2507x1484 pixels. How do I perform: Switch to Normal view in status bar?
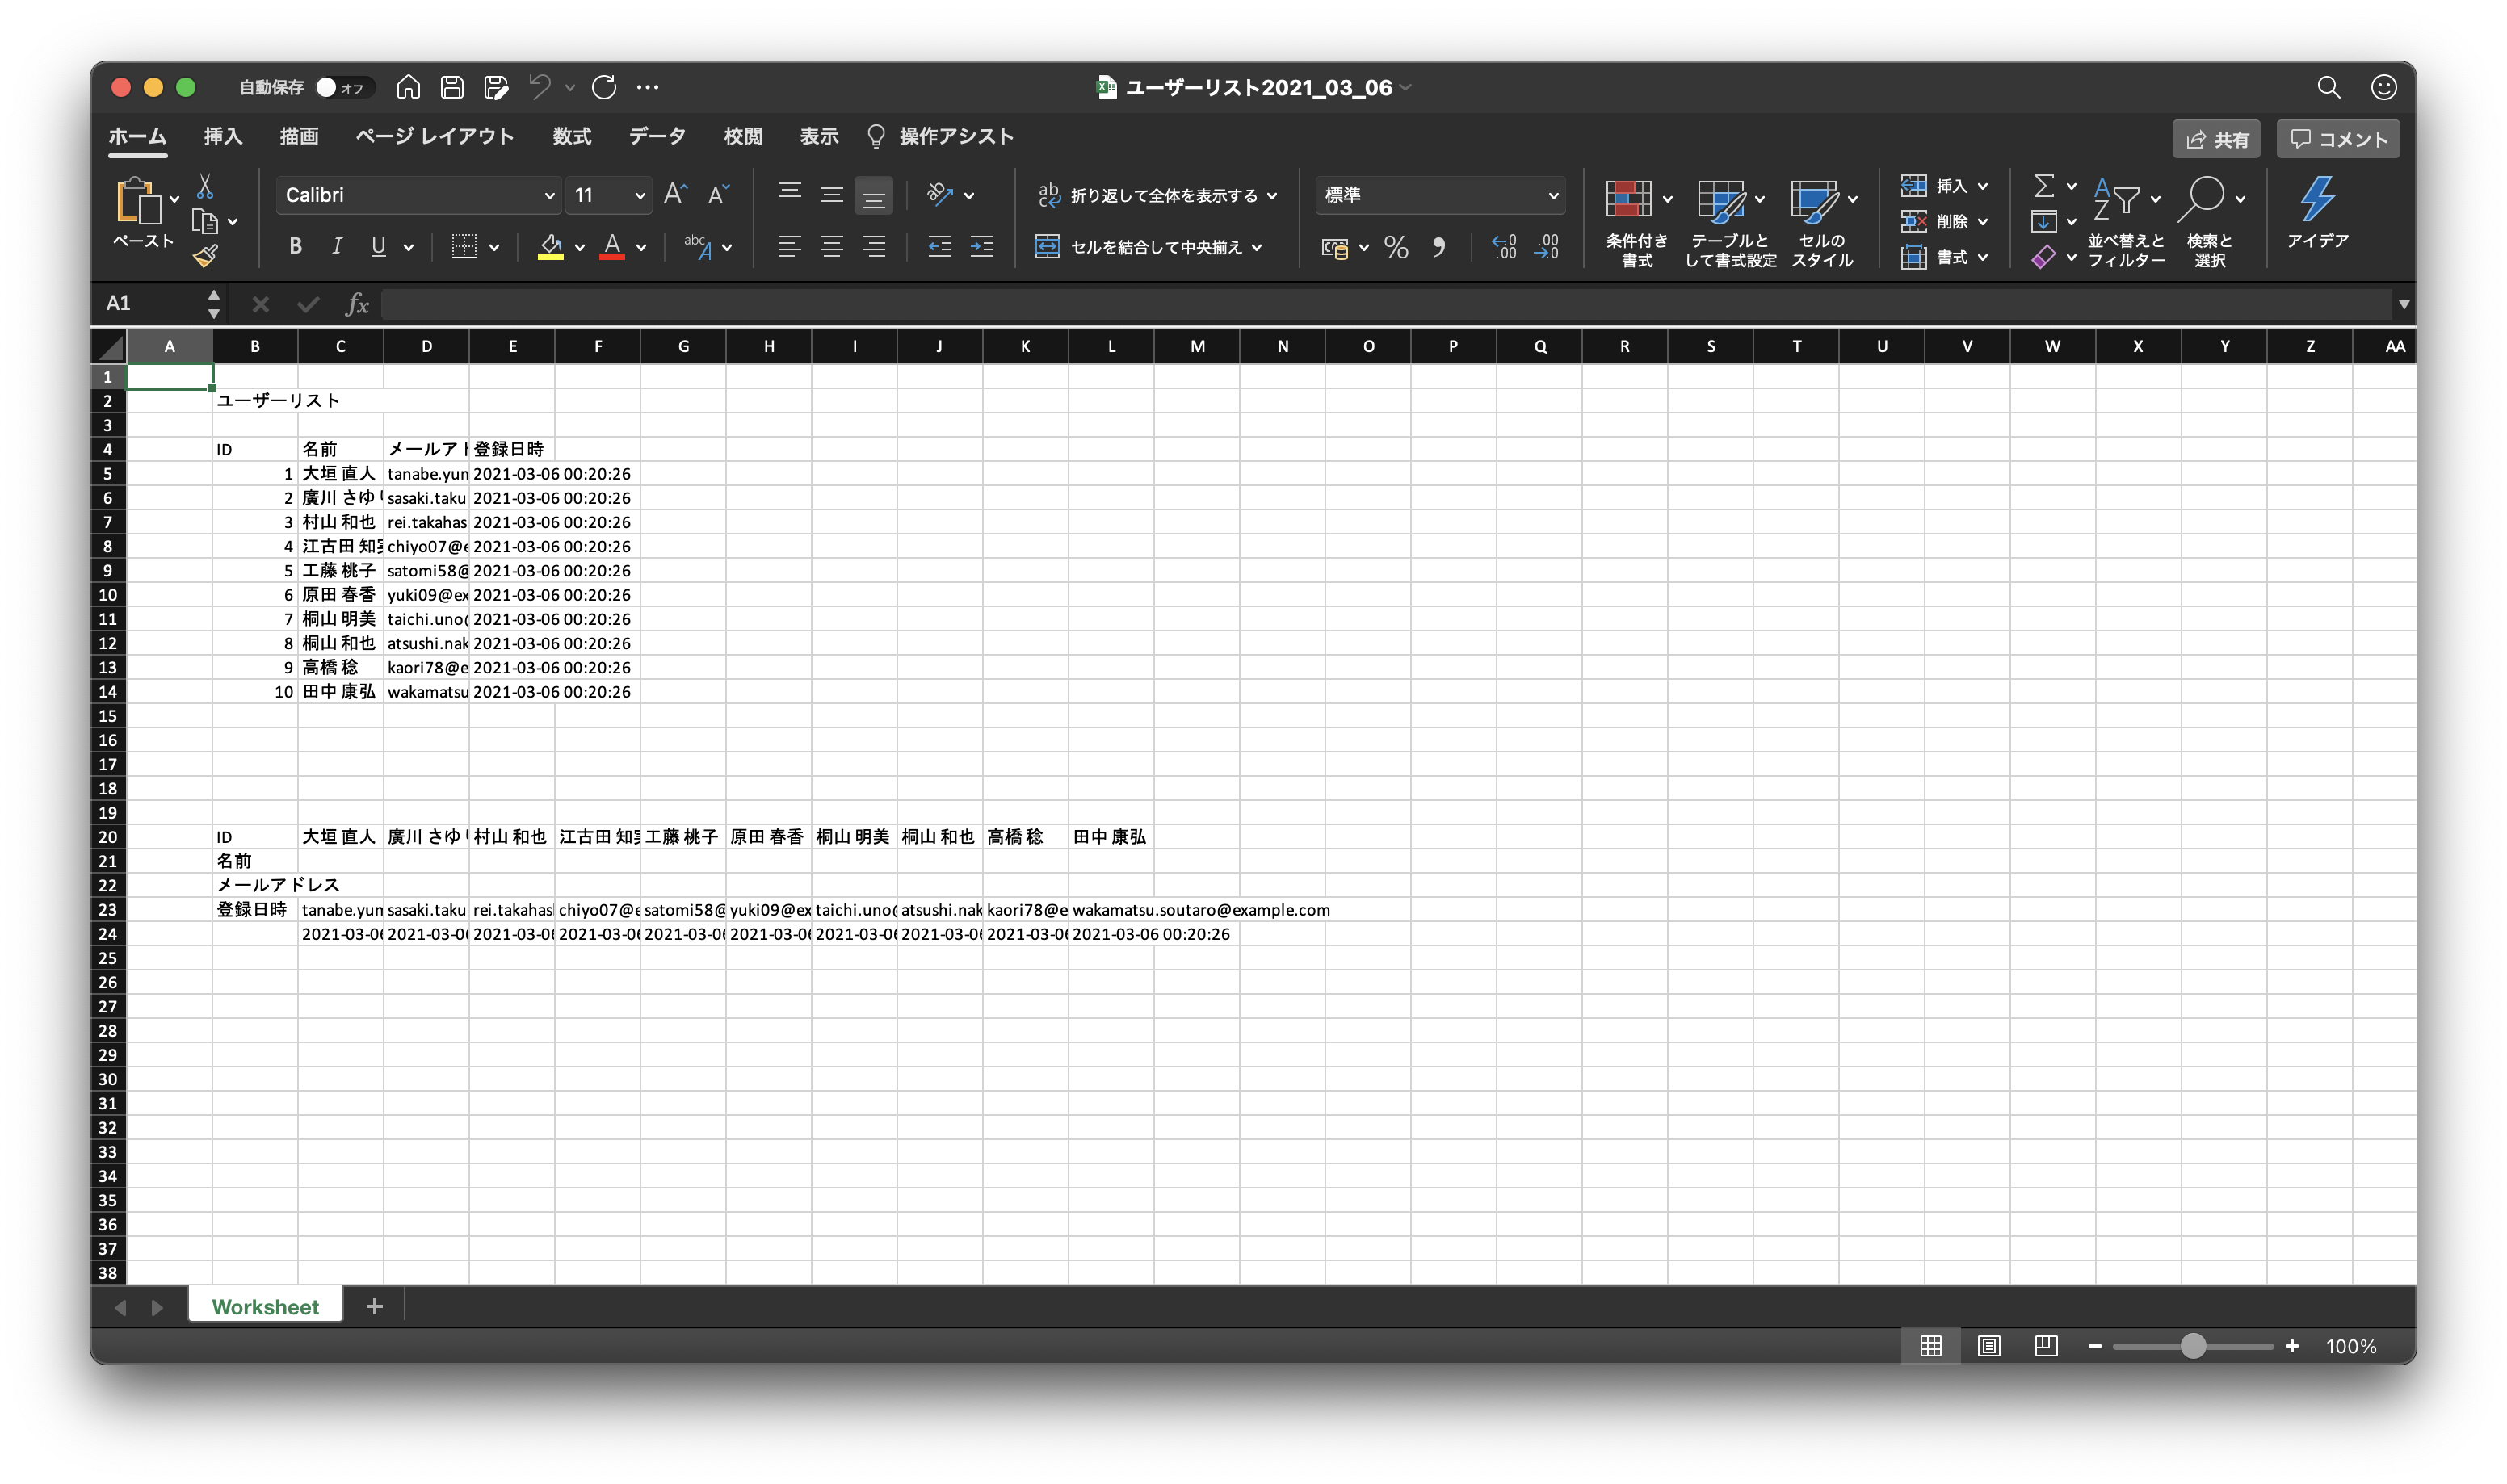tap(1931, 1346)
